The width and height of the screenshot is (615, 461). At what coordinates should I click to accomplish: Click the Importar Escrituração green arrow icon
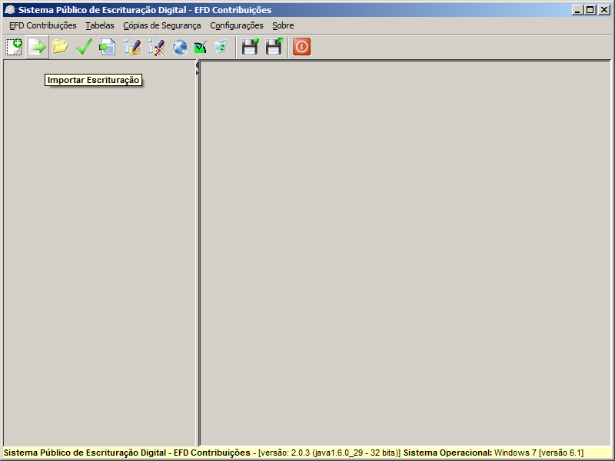37,47
